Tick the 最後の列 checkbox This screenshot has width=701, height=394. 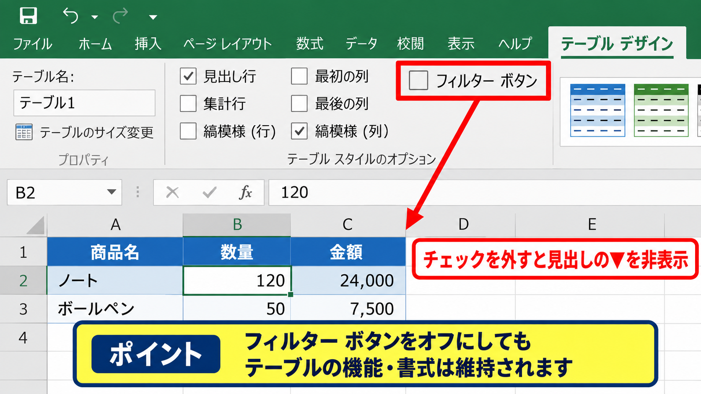click(x=299, y=103)
